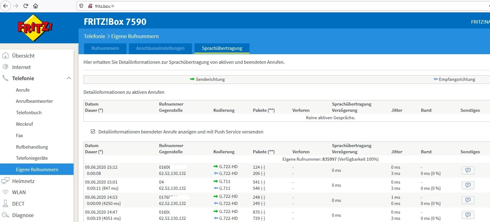This screenshot has height=222, width=490.
Task: Uncheck Detailinformationen beendeter Anrufe checkbox
Action: pyautogui.click(x=93, y=132)
